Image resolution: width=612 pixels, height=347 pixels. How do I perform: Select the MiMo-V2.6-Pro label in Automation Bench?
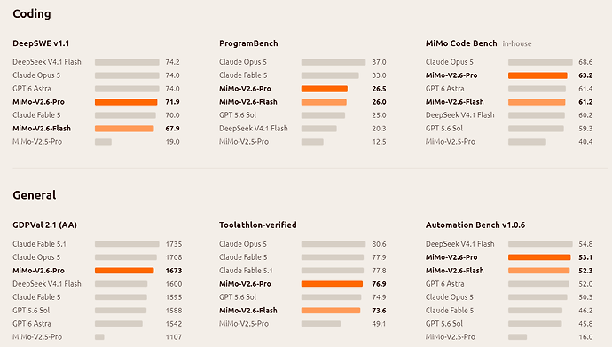coord(451,257)
